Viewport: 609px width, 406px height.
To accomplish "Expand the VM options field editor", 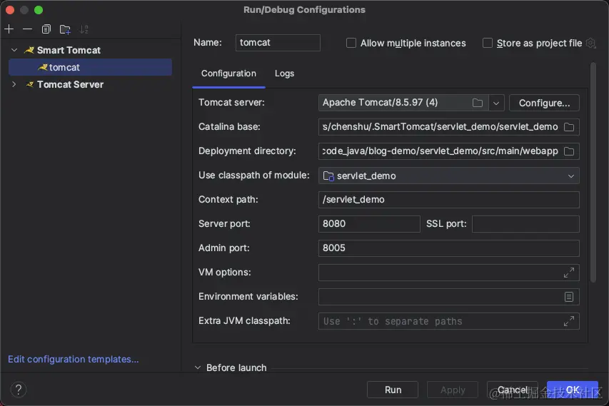I will pos(569,273).
